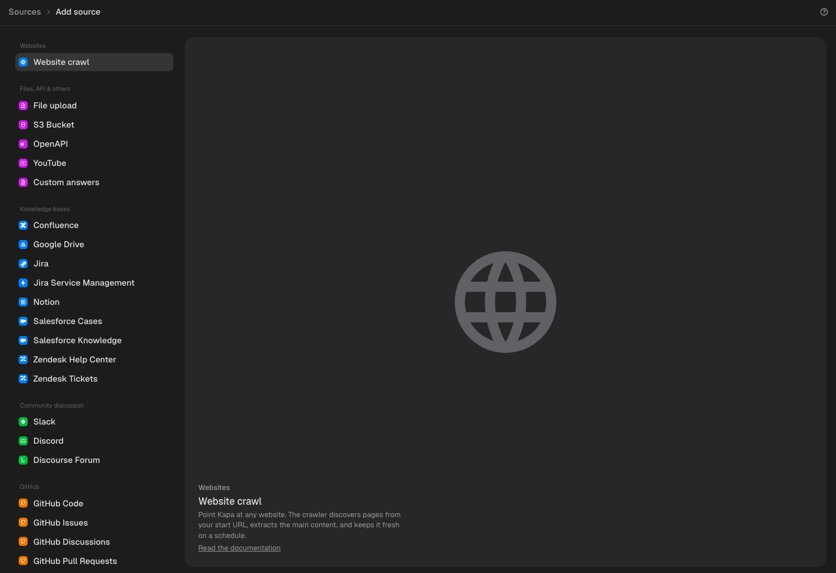Screen dimensions: 836x573
Task: Select Jira Service Management label
Action: click(x=84, y=283)
